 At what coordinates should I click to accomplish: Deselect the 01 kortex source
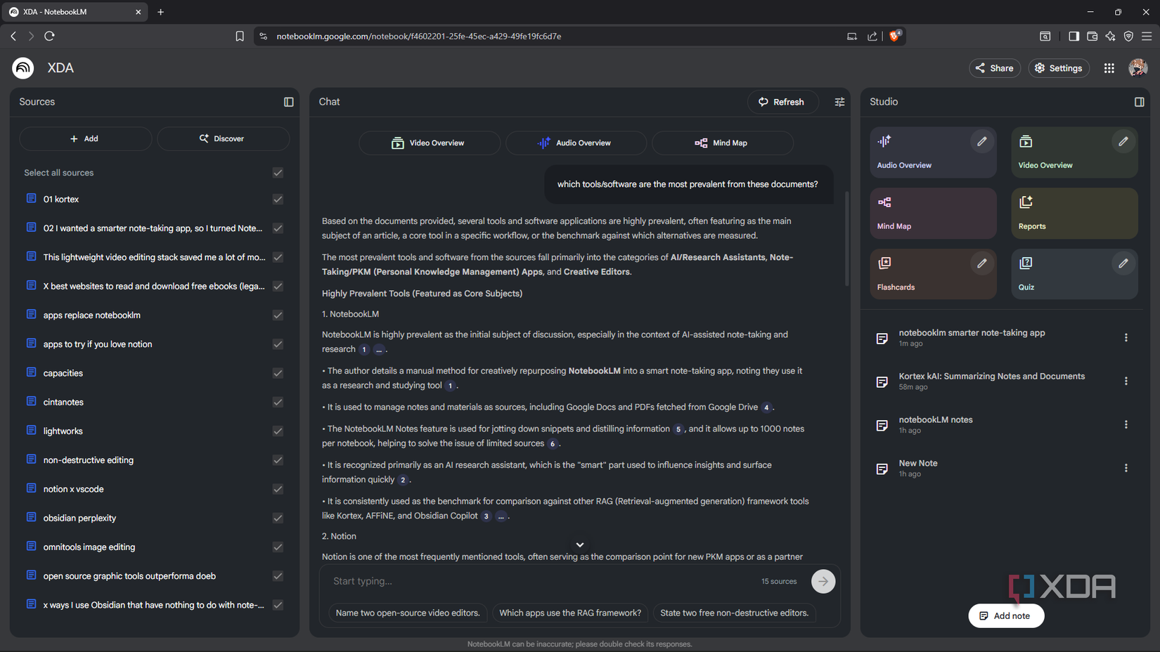277,199
